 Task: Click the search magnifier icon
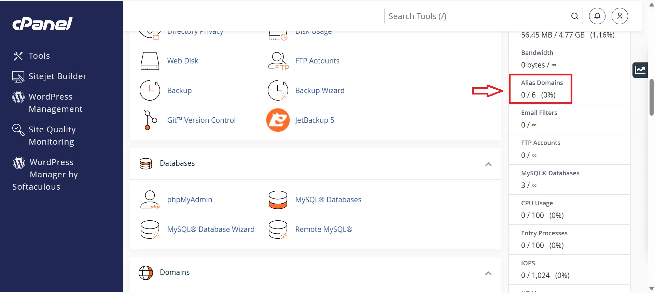(x=575, y=16)
